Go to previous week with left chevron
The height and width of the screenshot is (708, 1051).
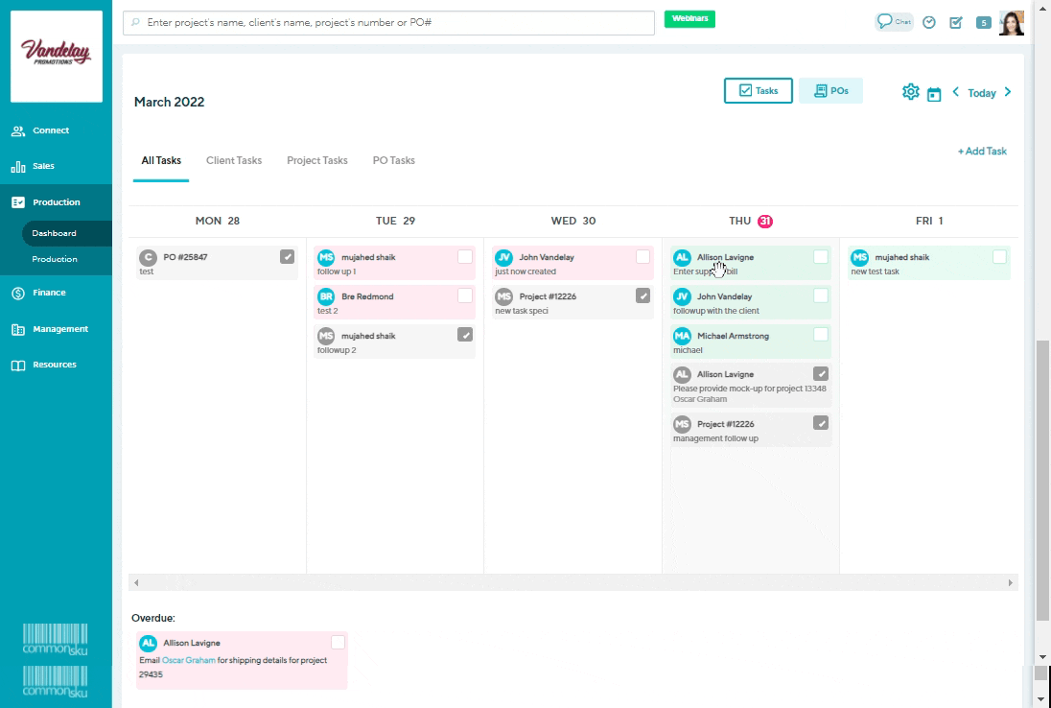[956, 92]
